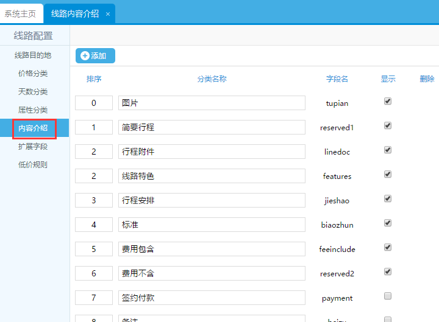Click the 图片 category name field
Viewport: 439px width, 322px height.
(x=212, y=103)
